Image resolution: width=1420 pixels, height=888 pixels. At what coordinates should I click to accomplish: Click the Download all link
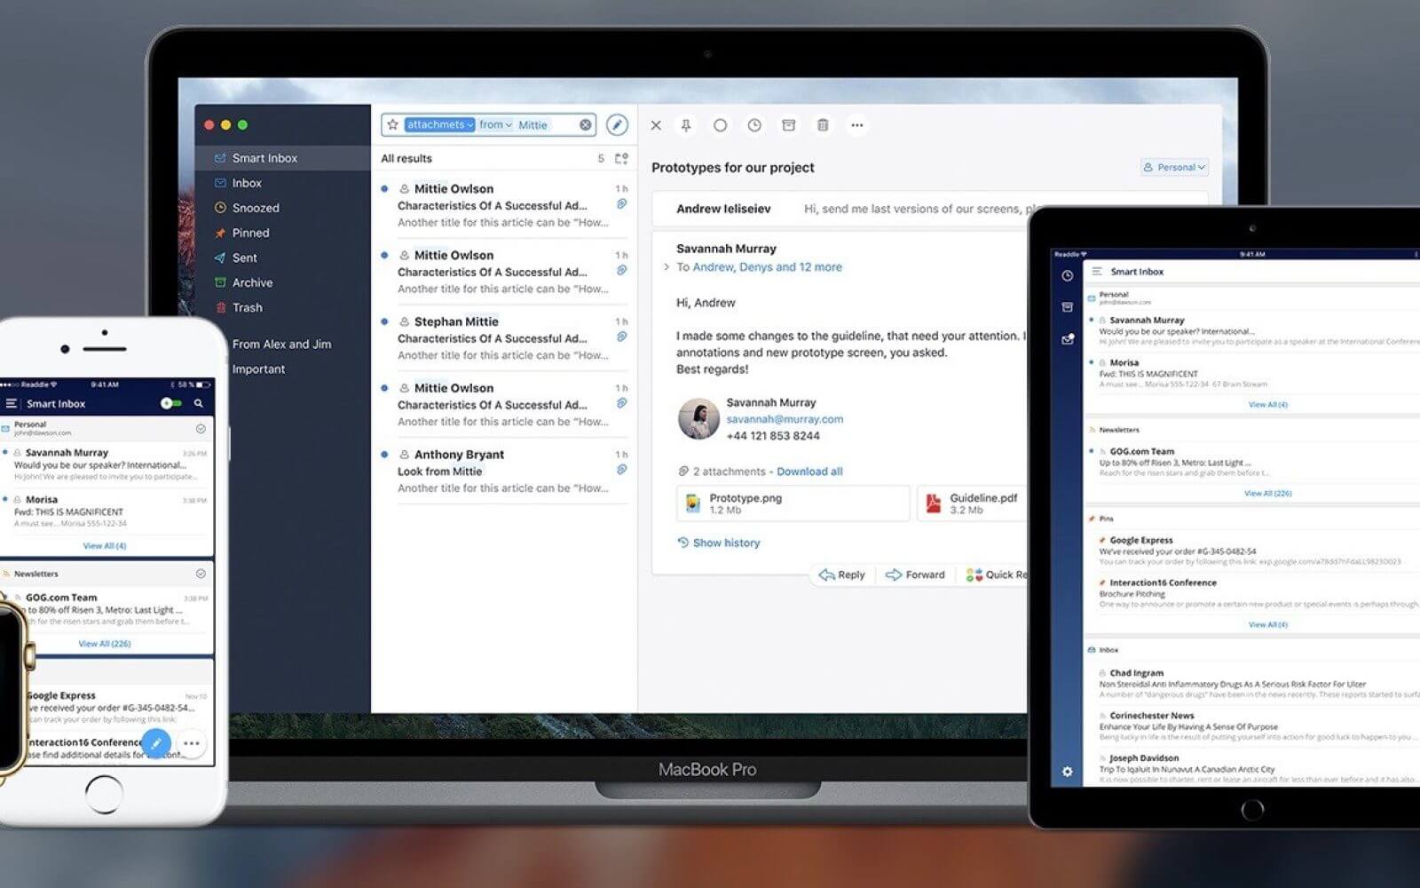pos(809,472)
